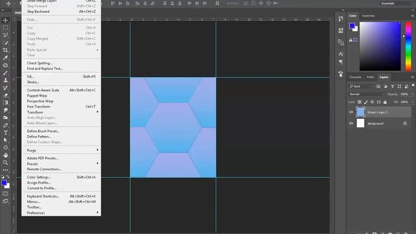Select the Horizontal Type tool

click(x=5, y=133)
